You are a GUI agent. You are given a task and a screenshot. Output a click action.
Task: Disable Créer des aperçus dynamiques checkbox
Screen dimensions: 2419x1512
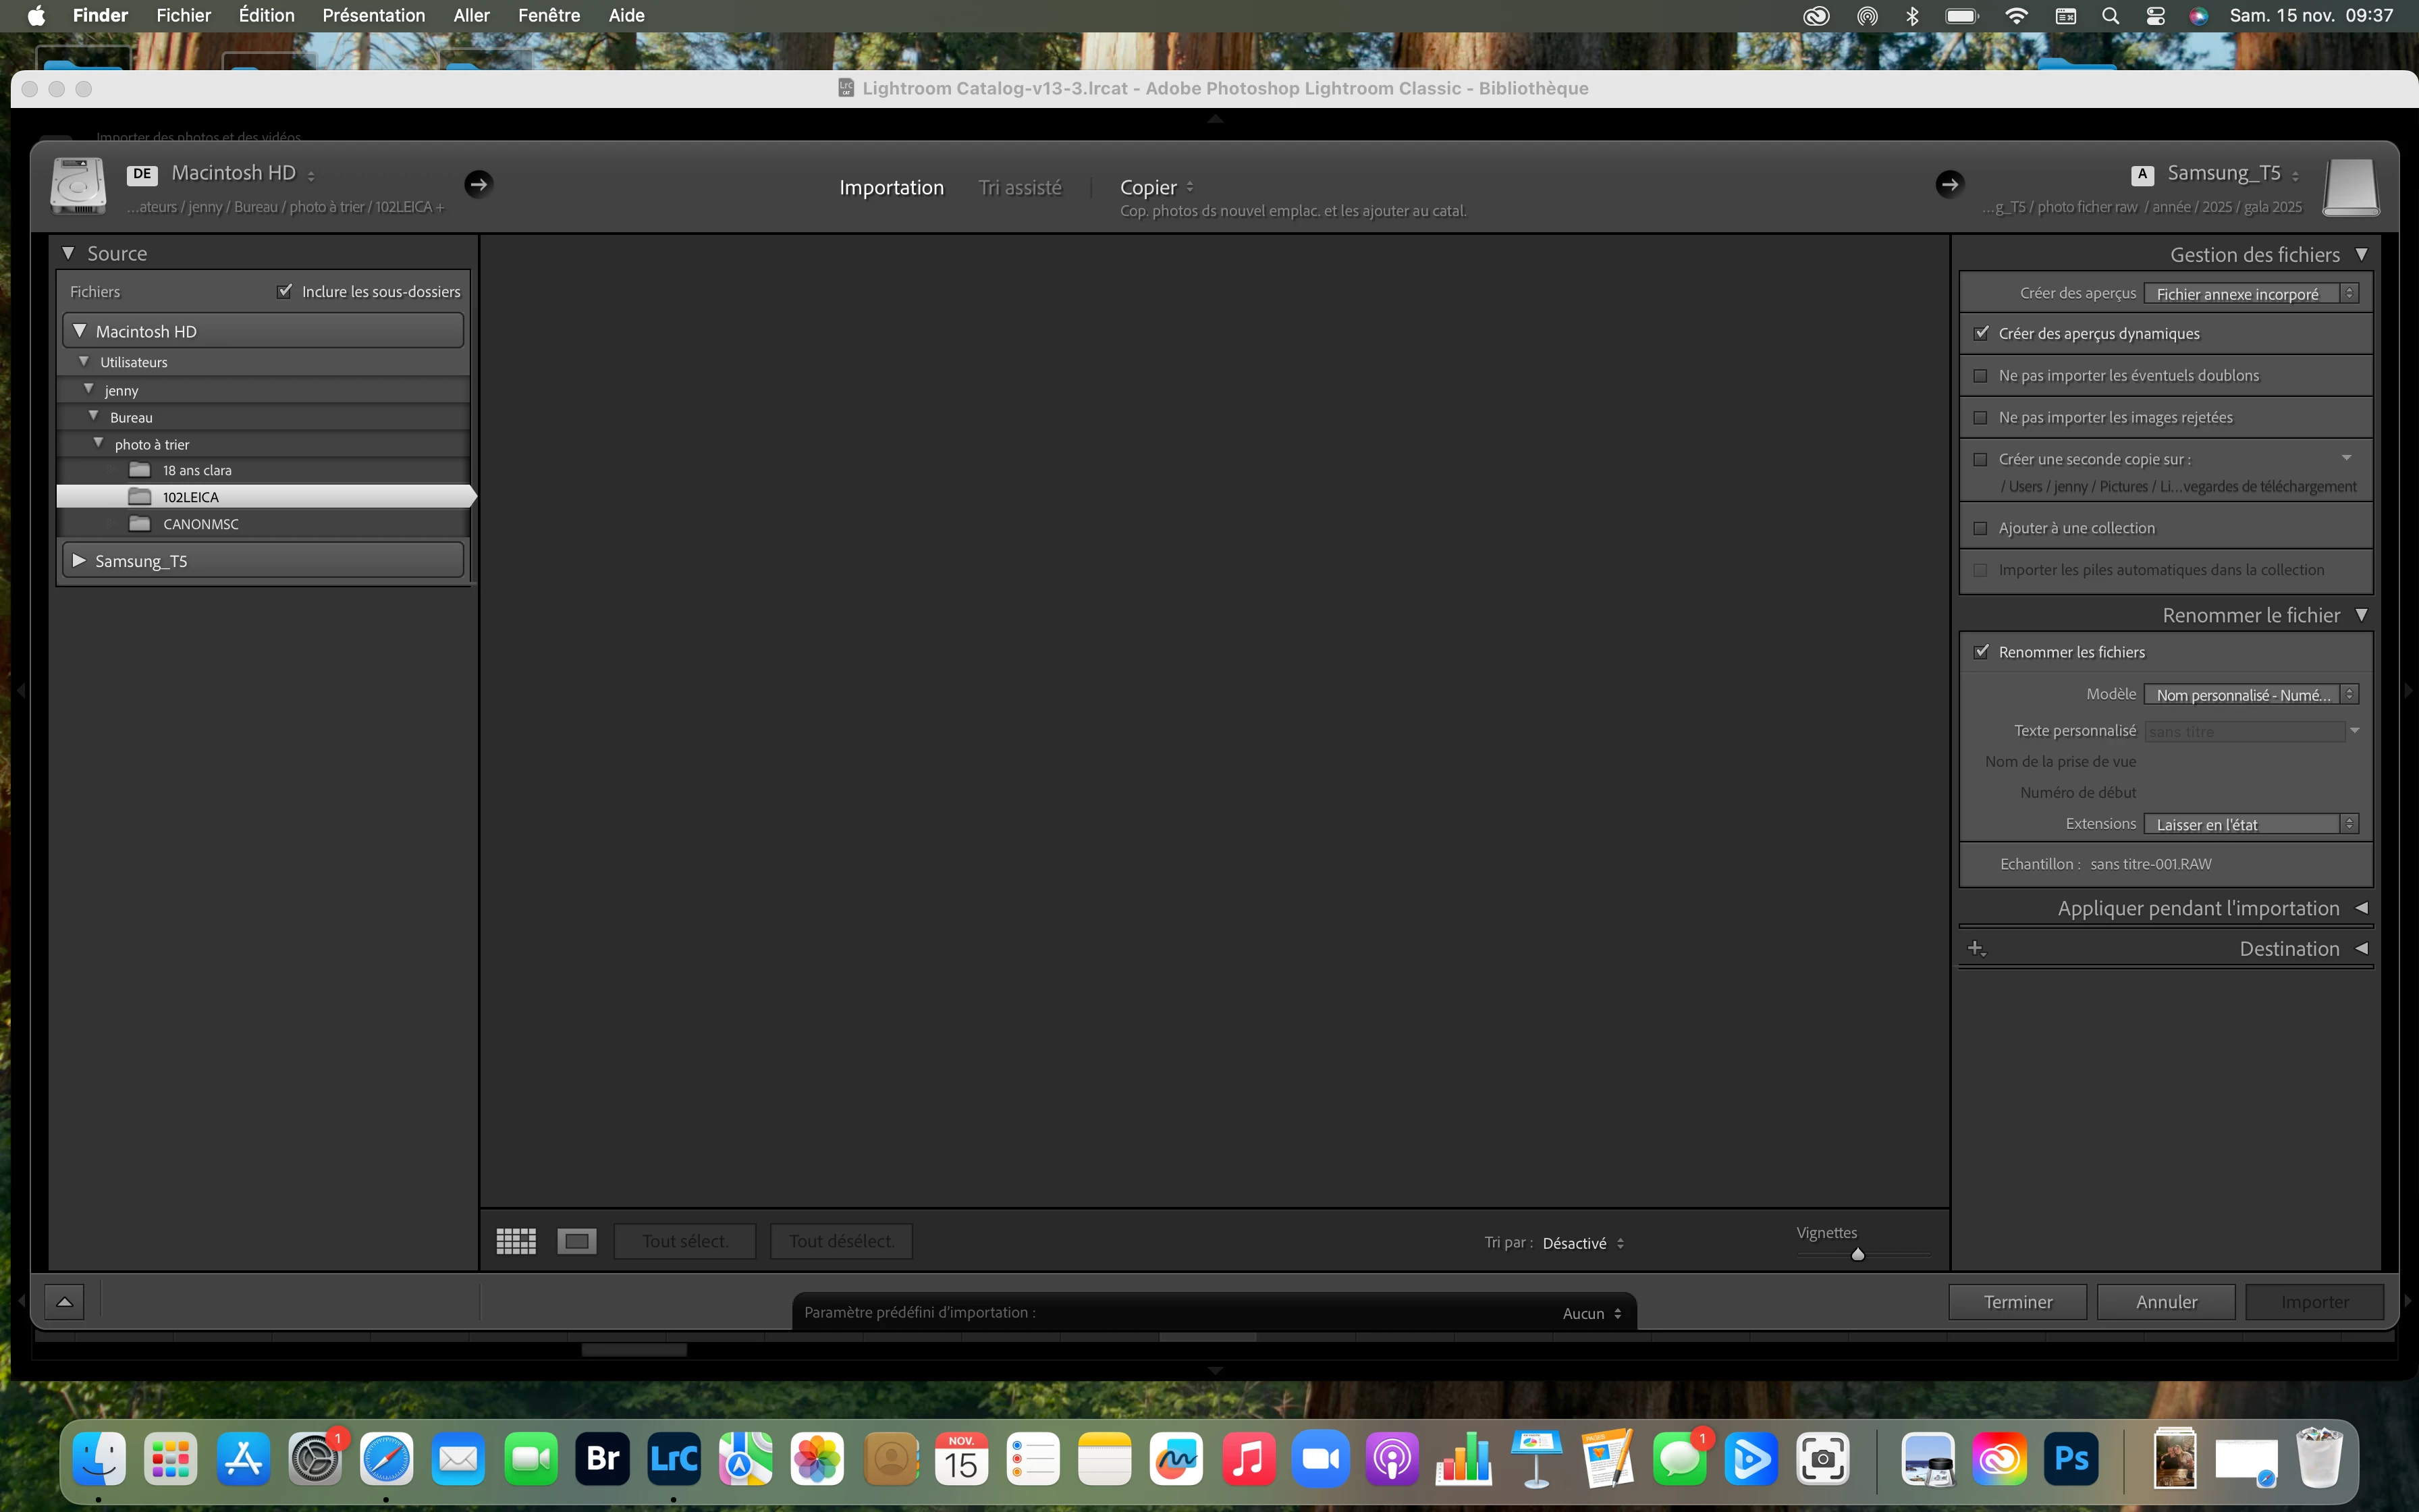1980,333
